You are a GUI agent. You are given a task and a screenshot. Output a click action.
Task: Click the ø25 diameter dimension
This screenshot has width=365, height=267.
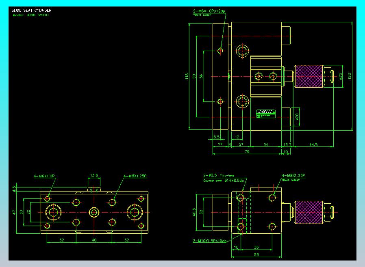coord(341,76)
